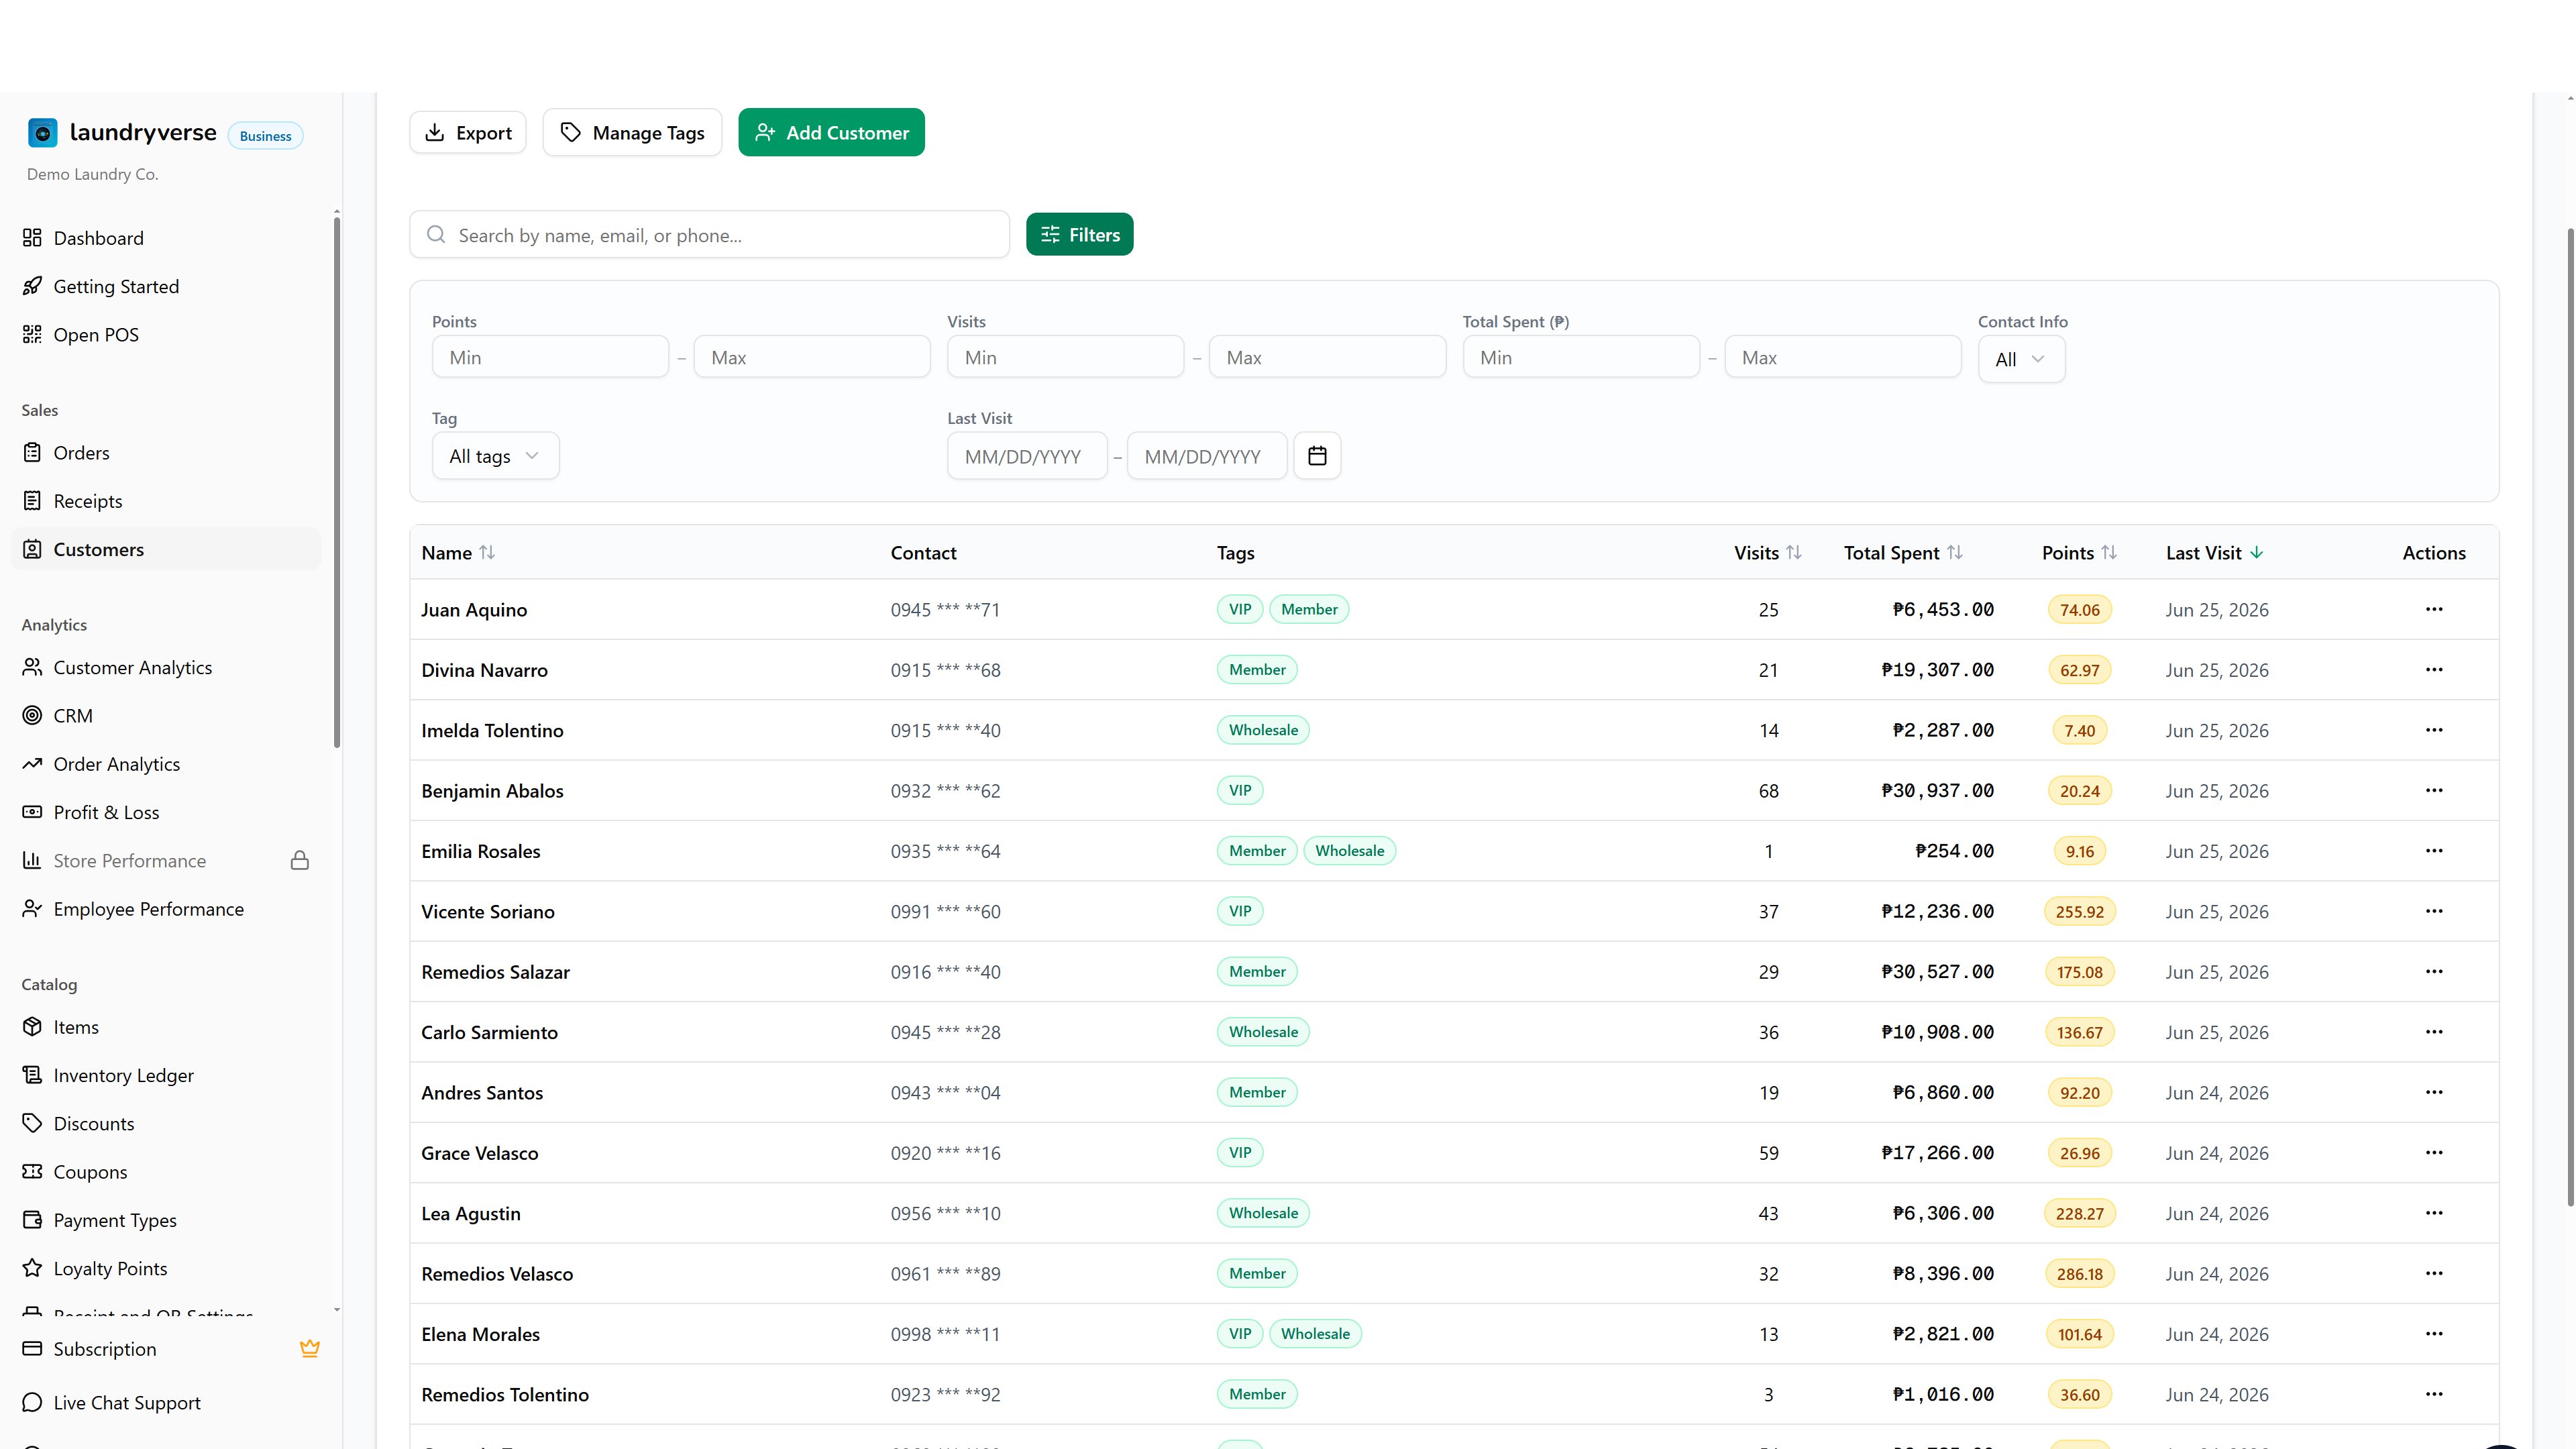
Task: Sort by Total Spent column arrows
Action: (1955, 553)
